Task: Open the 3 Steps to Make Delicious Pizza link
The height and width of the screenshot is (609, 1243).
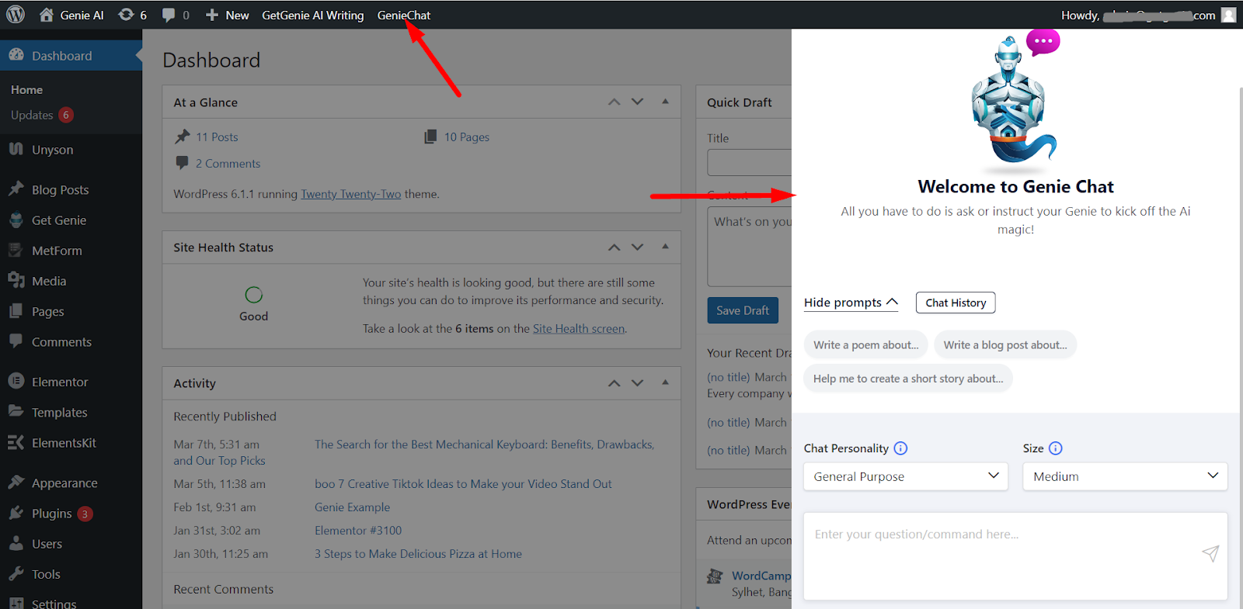Action: point(418,554)
